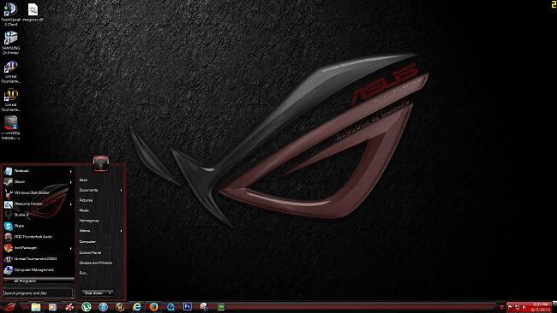Expand All Programs list

tap(38, 281)
